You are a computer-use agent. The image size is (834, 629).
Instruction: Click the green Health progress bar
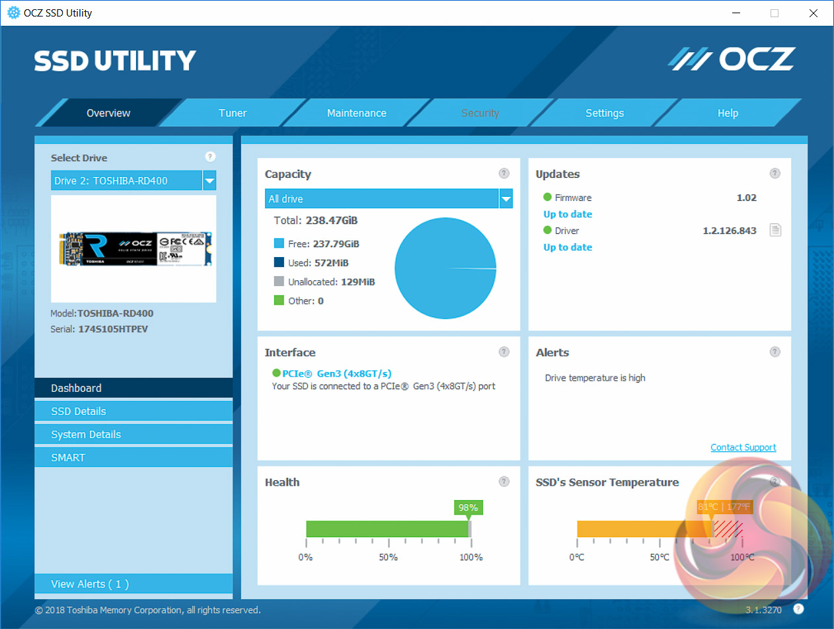[x=387, y=529]
